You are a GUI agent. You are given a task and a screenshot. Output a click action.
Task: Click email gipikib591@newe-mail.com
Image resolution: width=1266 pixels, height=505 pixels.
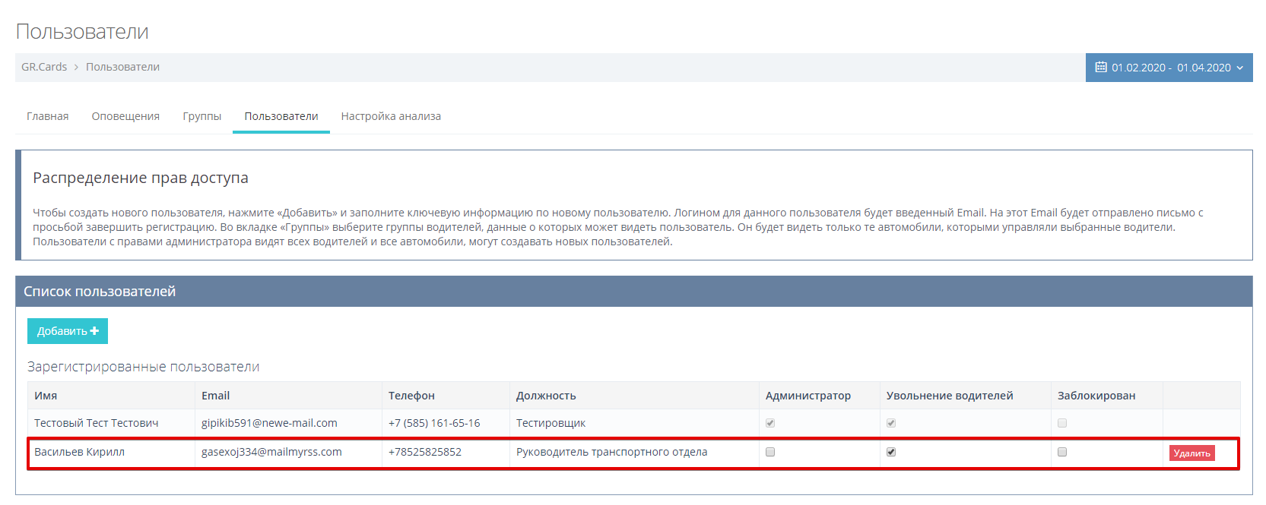coord(269,423)
